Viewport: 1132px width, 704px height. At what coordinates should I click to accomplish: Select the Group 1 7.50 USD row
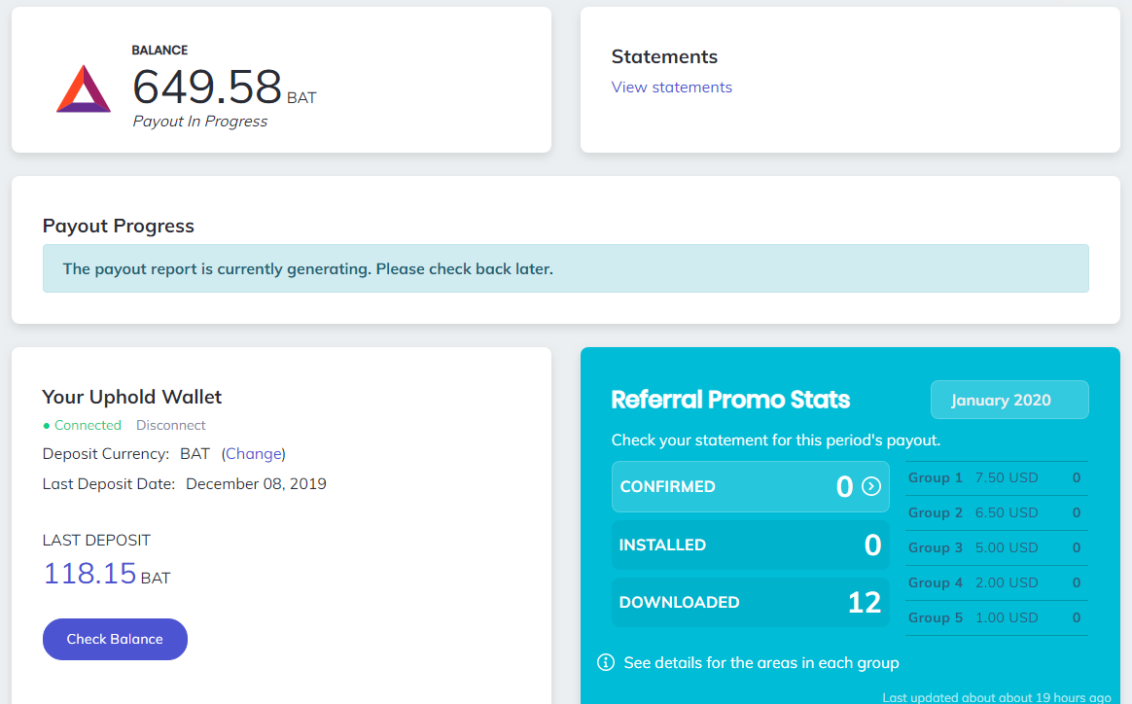tap(996, 478)
